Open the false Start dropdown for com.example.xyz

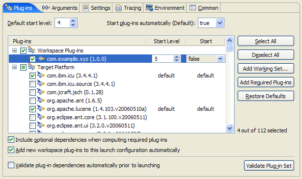220,59
